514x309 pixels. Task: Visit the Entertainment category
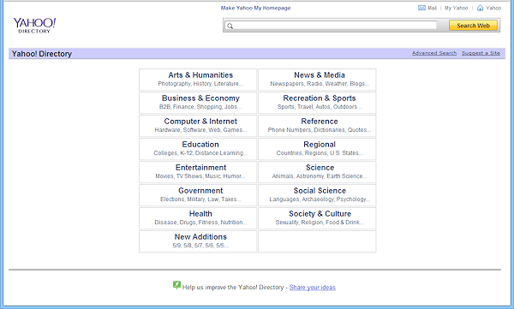(200, 168)
